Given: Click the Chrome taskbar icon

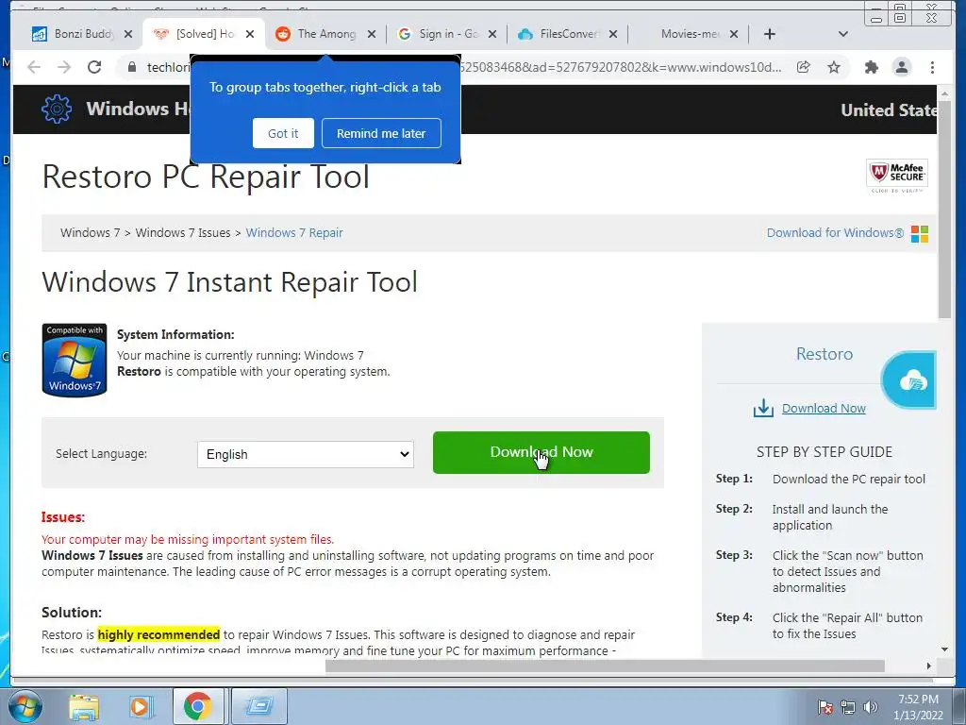Looking at the screenshot, I should tap(197, 706).
